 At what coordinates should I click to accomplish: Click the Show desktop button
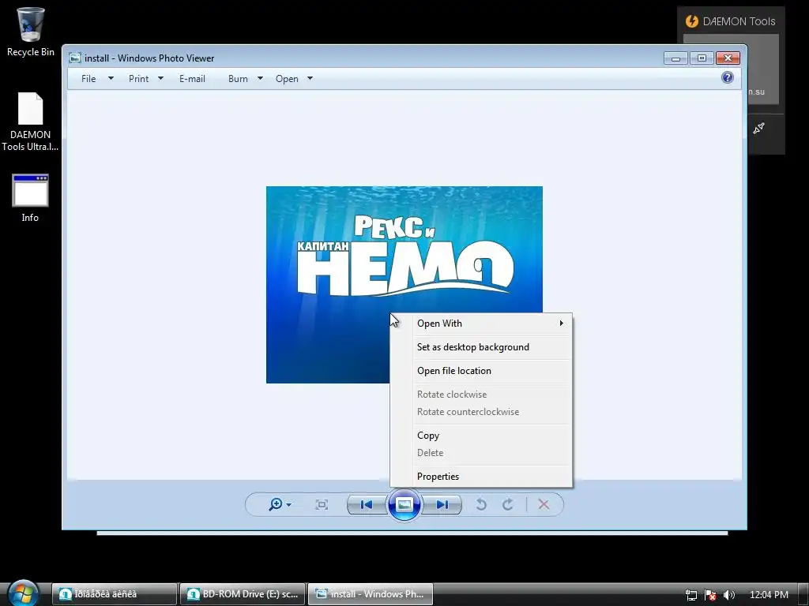(x=803, y=594)
